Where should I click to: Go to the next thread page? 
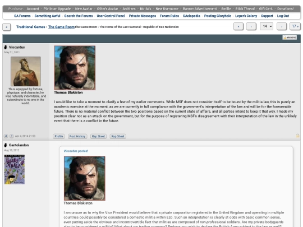tap(281, 26)
